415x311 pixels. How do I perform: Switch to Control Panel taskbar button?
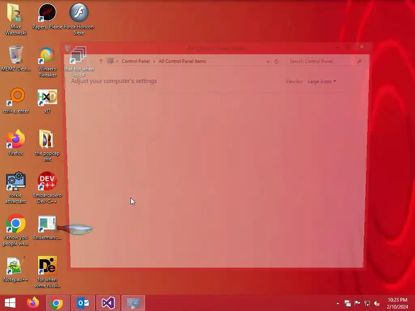(133, 303)
